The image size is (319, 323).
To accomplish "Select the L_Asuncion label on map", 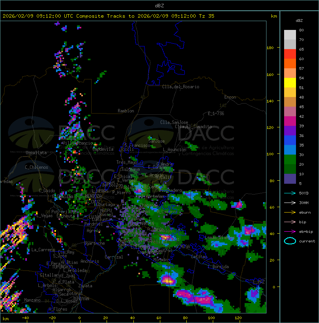I will 174,150.
